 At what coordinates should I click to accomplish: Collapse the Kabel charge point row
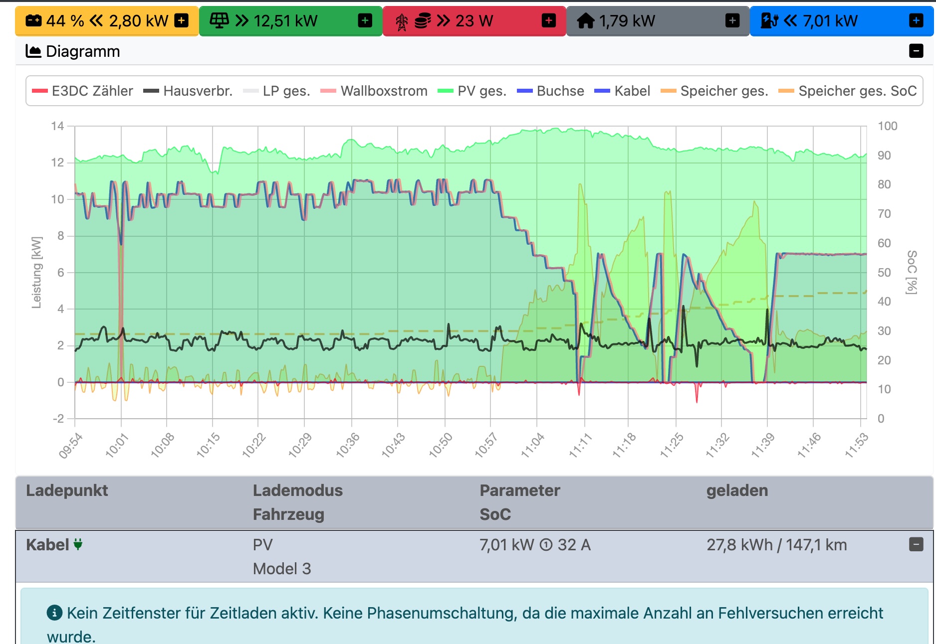point(916,544)
